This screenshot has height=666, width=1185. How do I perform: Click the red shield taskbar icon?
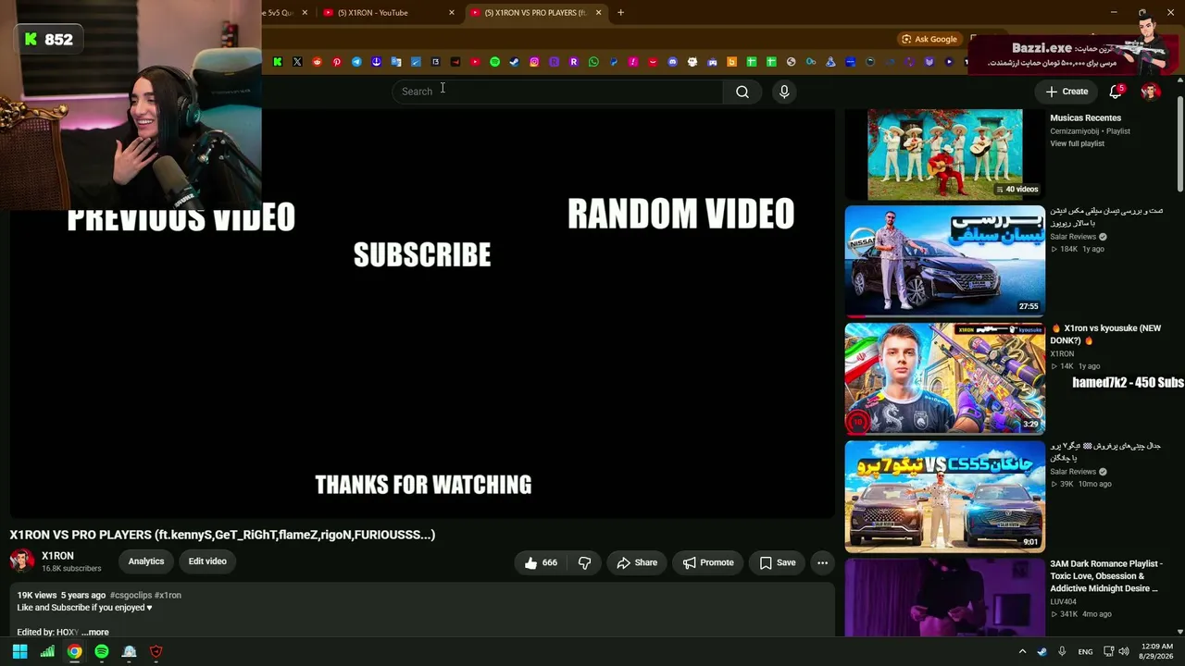(x=156, y=651)
